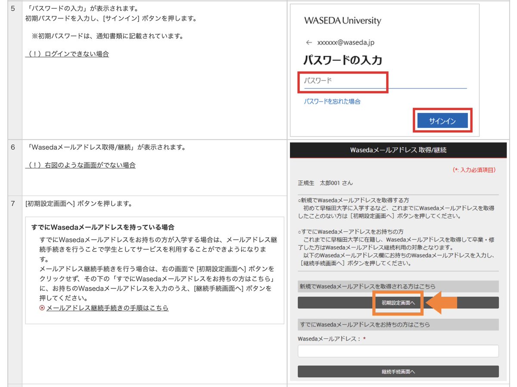Click the [初期設定画面へ] ボタンを押します instruction

79,203
